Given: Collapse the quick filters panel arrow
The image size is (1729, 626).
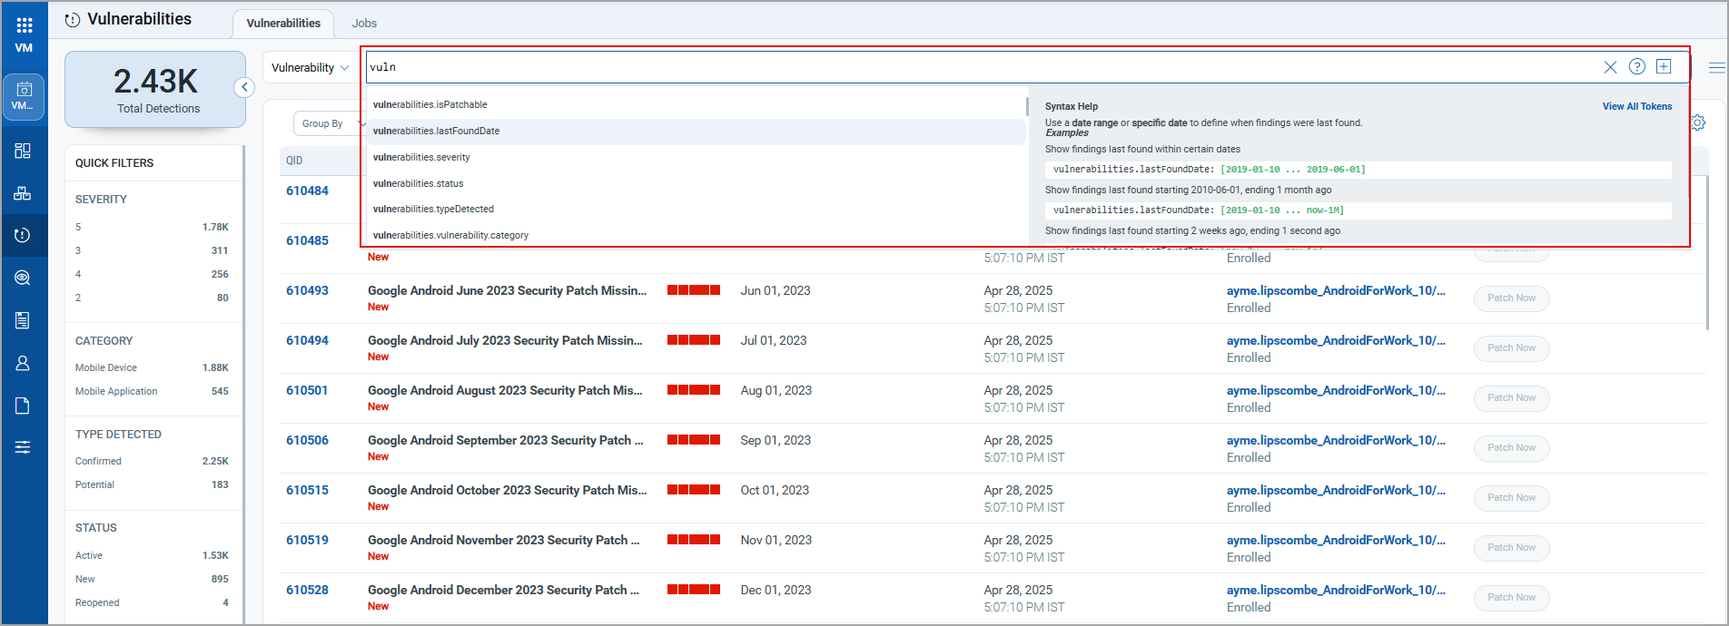Looking at the screenshot, I should 243,87.
